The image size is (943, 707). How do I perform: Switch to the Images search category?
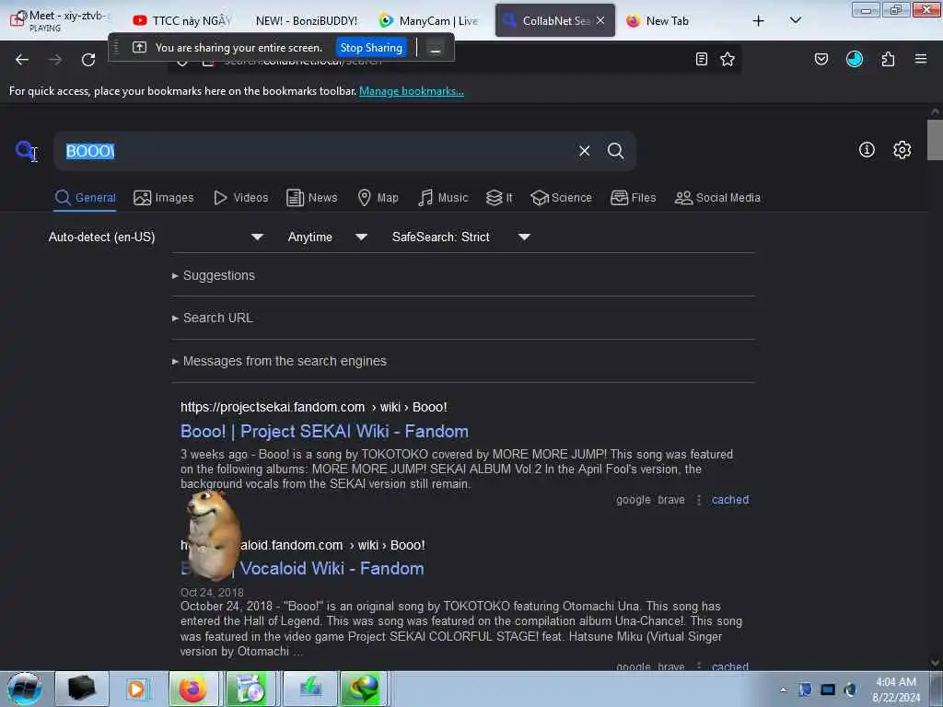click(164, 198)
